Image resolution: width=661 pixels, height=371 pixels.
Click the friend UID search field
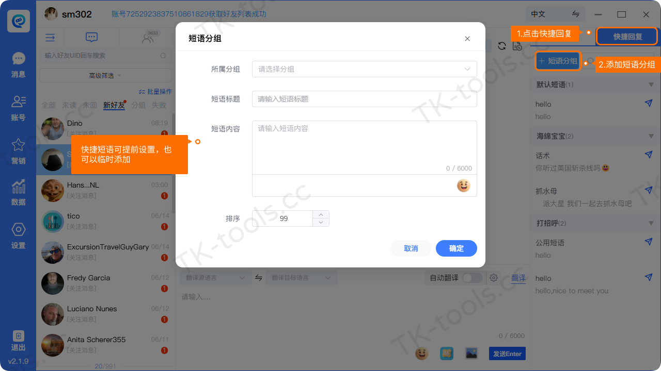[105, 56]
